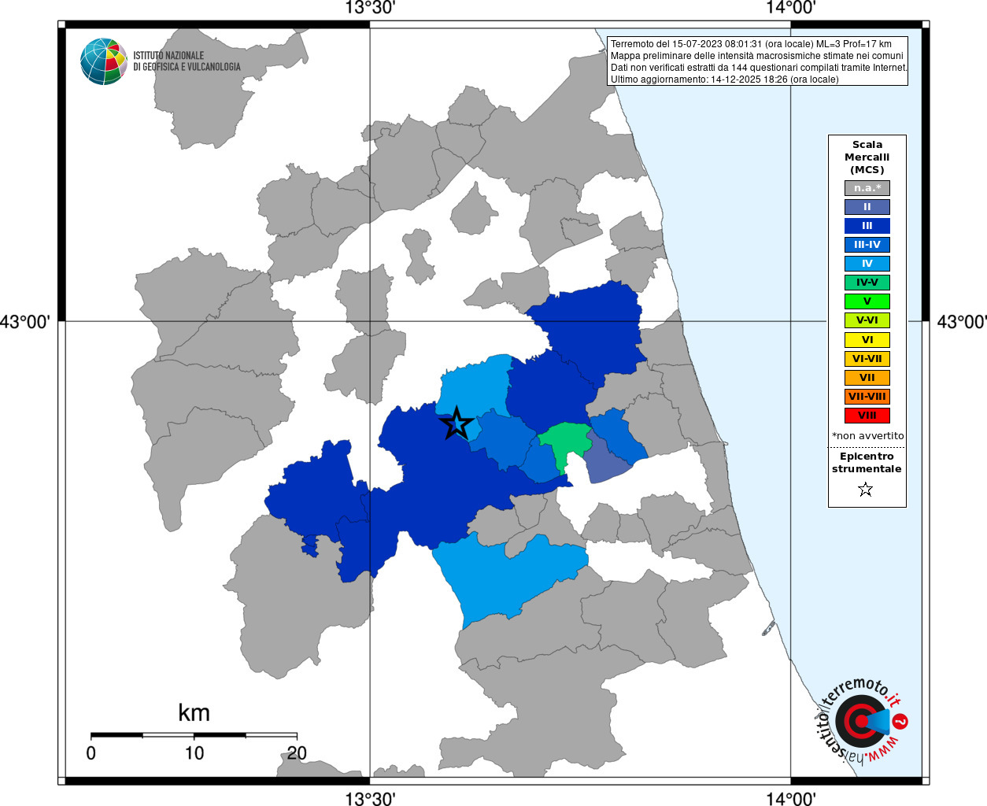Select the III-IV legend swatch

867,245
